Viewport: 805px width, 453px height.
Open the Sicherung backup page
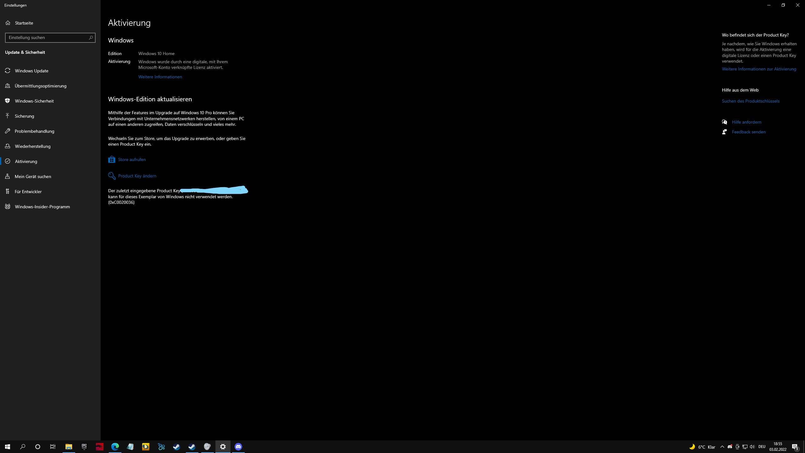click(x=24, y=116)
